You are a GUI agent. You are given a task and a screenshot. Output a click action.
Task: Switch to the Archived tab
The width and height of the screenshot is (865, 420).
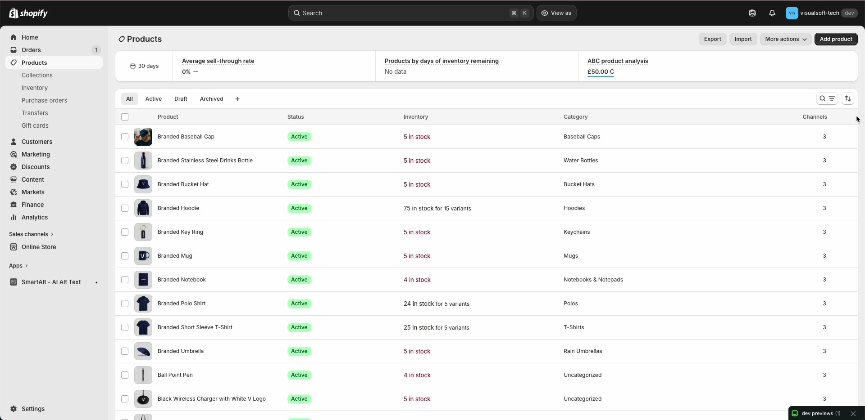(x=211, y=99)
